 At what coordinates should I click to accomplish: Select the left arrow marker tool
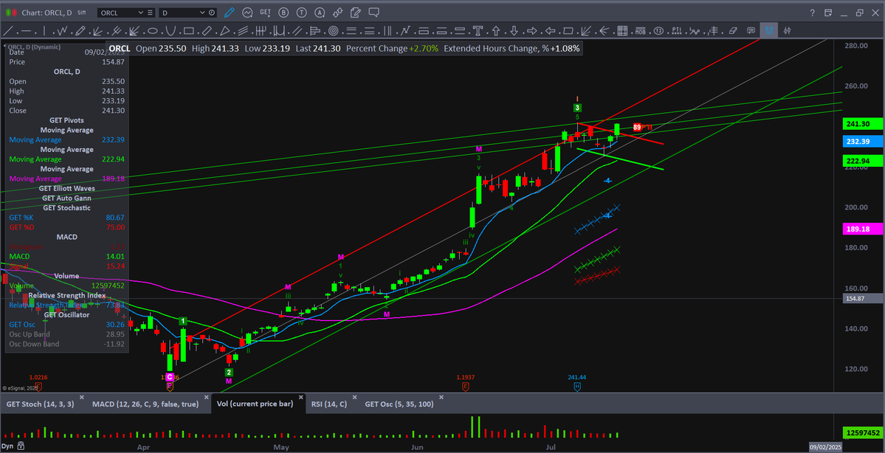click(551, 30)
